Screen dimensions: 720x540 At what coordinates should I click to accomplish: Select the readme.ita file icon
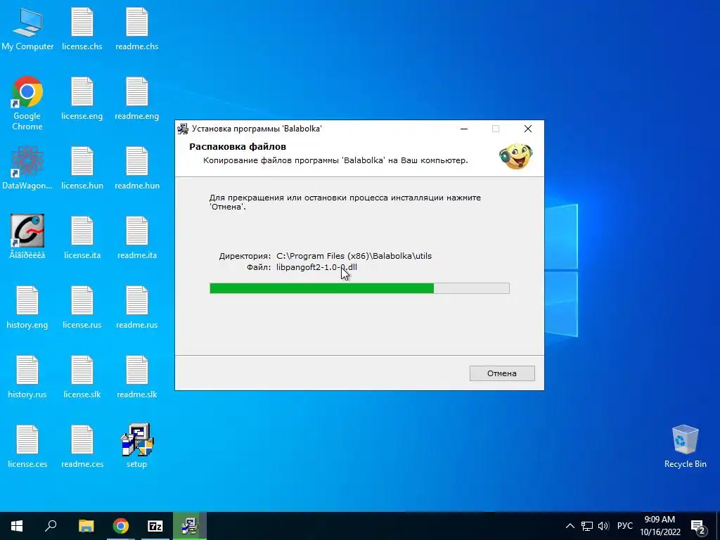point(137,238)
